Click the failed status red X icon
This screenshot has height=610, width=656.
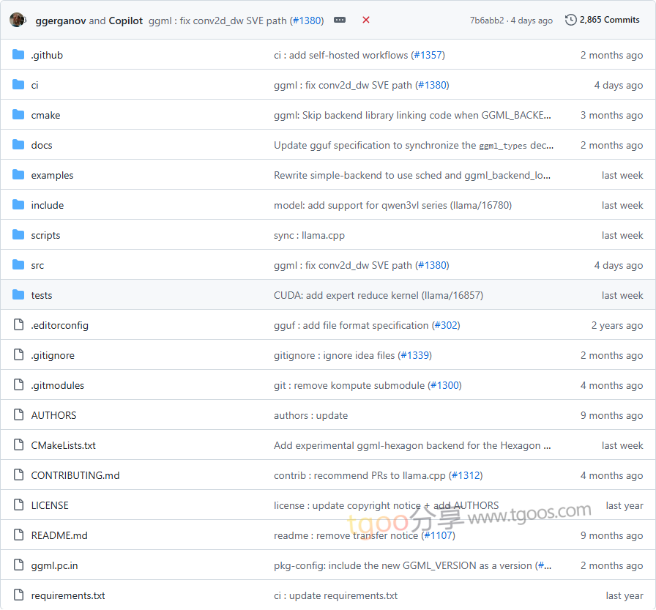coord(366,20)
